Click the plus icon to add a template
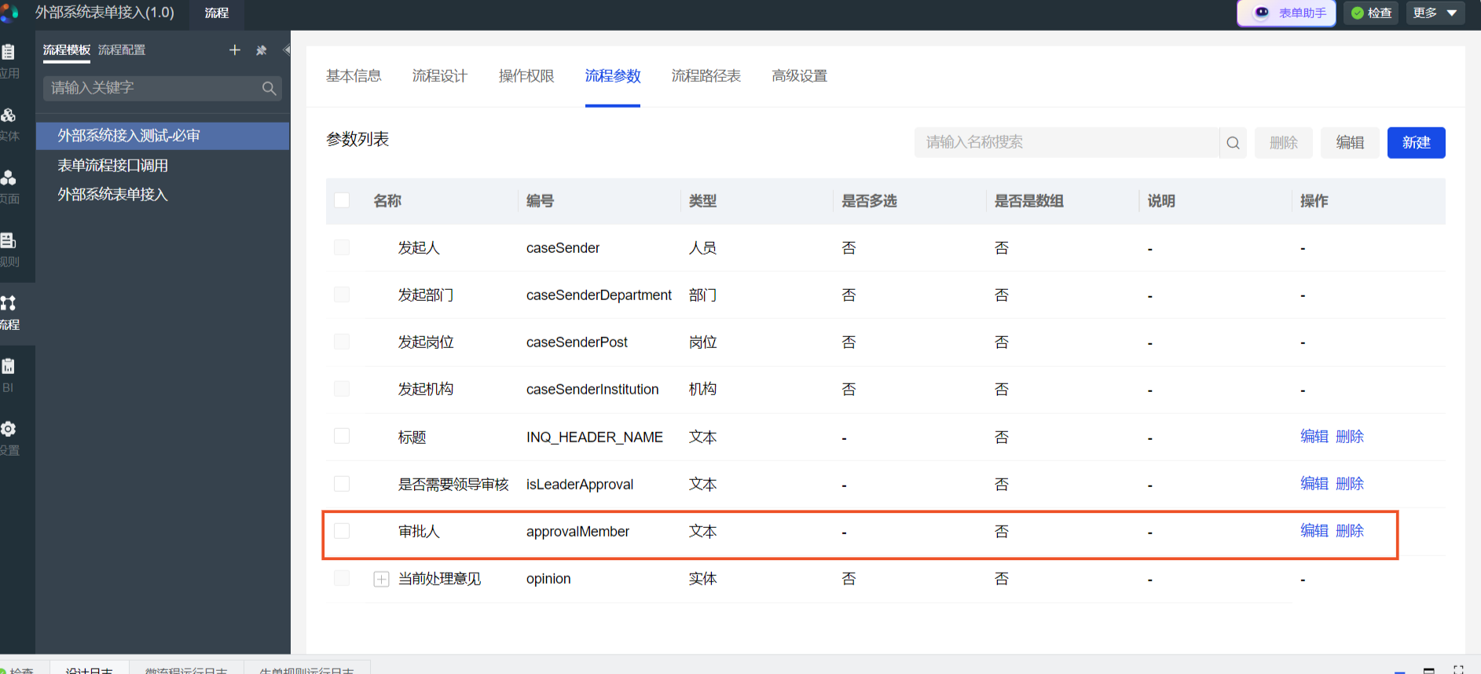Image resolution: width=1481 pixels, height=674 pixels. (x=234, y=50)
